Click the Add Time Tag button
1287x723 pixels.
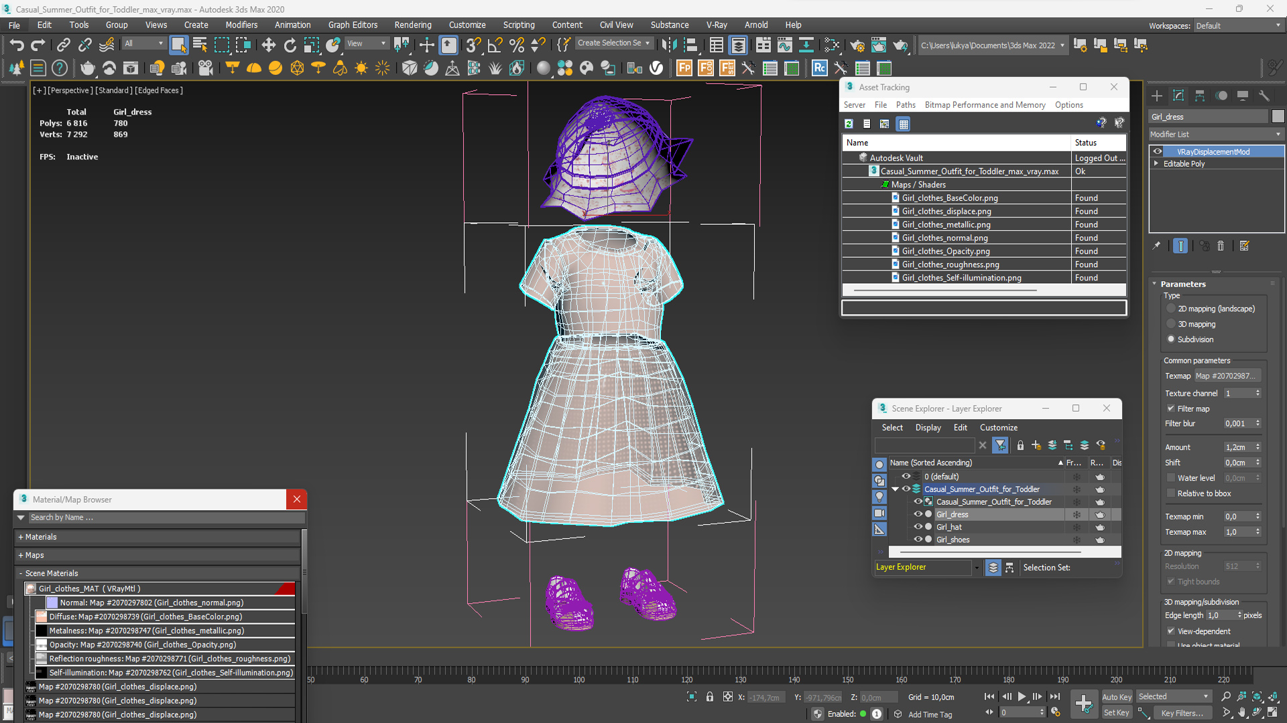pyautogui.click(x=938, y=713)
